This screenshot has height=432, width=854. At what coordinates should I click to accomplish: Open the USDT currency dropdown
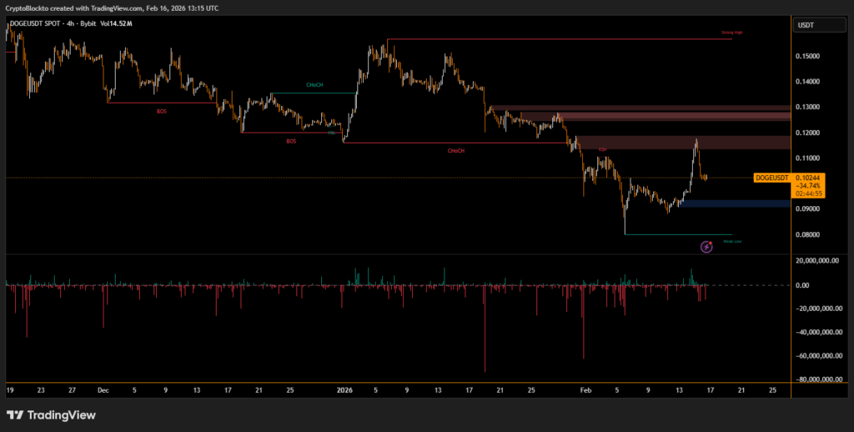click(x=806, y=25)
